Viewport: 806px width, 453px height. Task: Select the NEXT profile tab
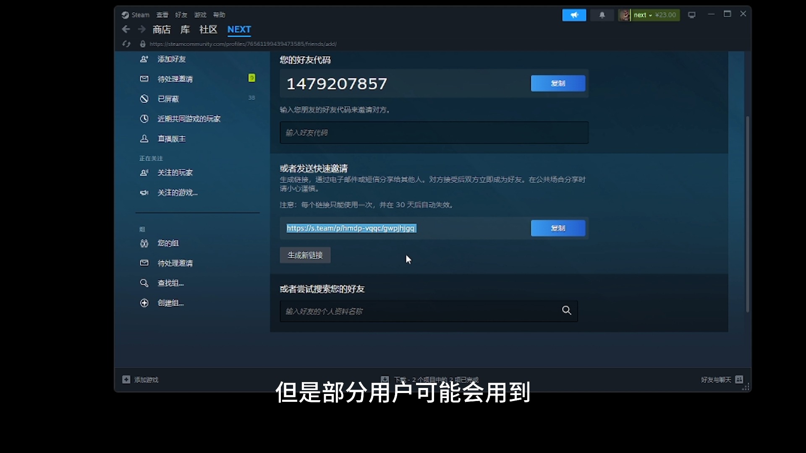239,29
